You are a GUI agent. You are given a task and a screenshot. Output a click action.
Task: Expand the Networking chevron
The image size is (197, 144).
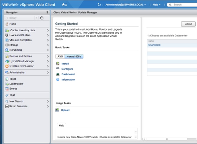48,50
